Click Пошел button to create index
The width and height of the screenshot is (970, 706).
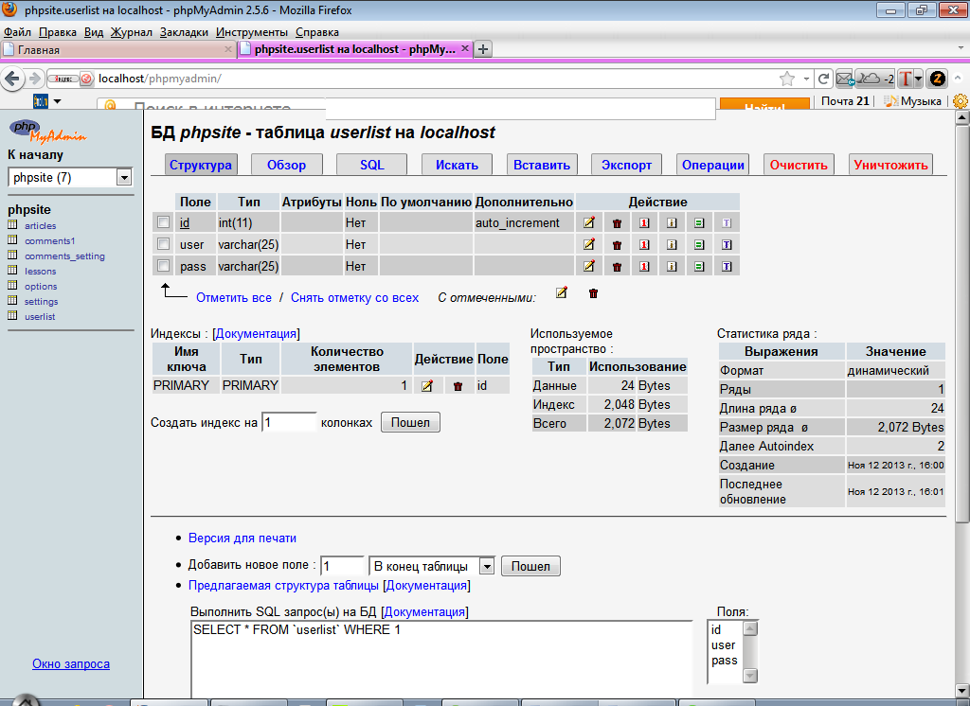[x=410, y=422]
